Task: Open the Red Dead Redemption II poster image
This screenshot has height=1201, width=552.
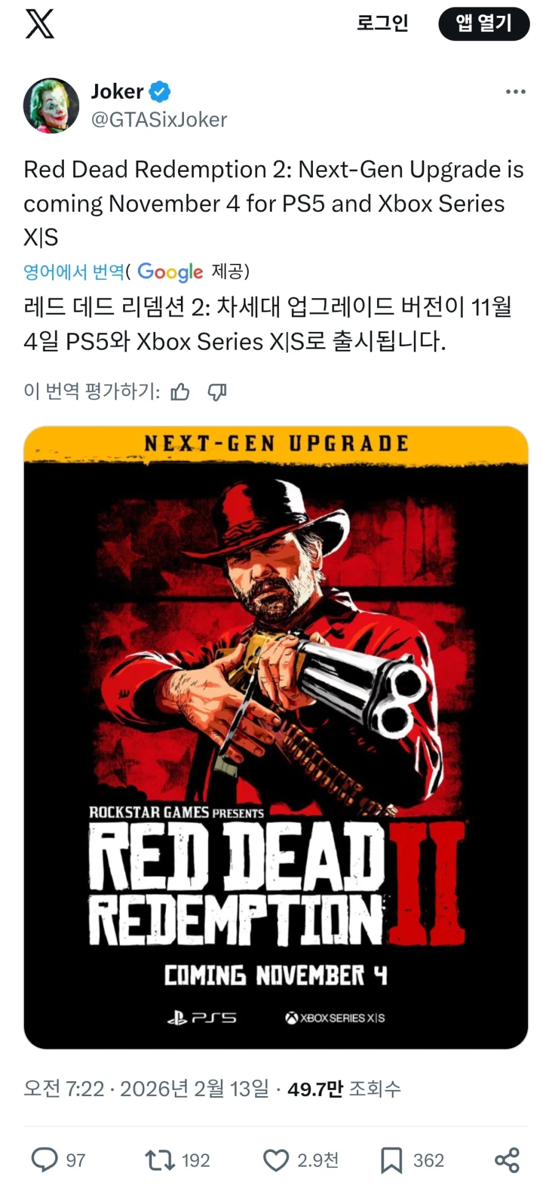Action: pyautogui.click(x=276, y=738)
